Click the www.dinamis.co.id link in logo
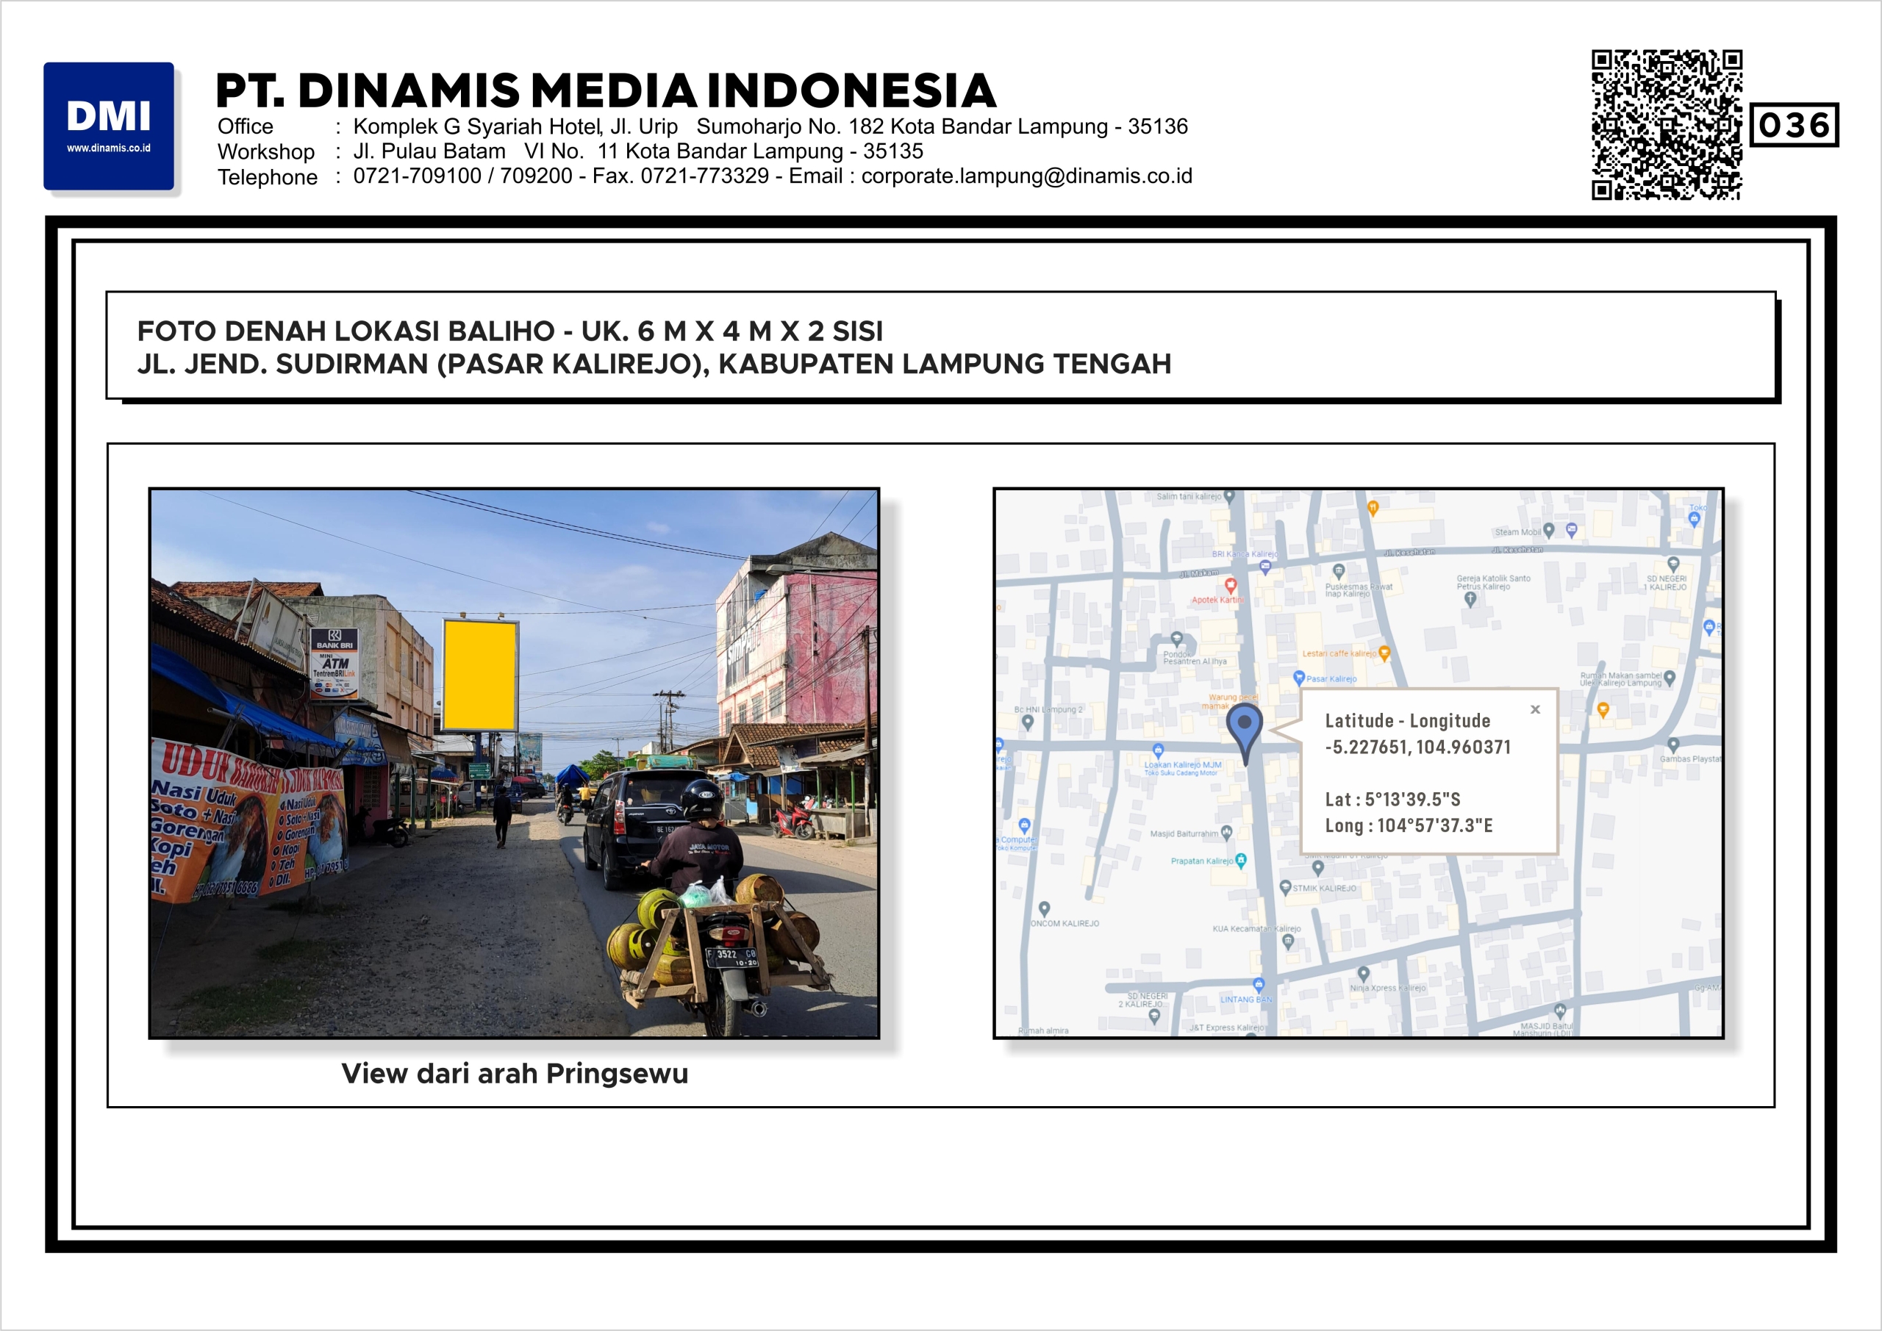 (x=108, y=148)
